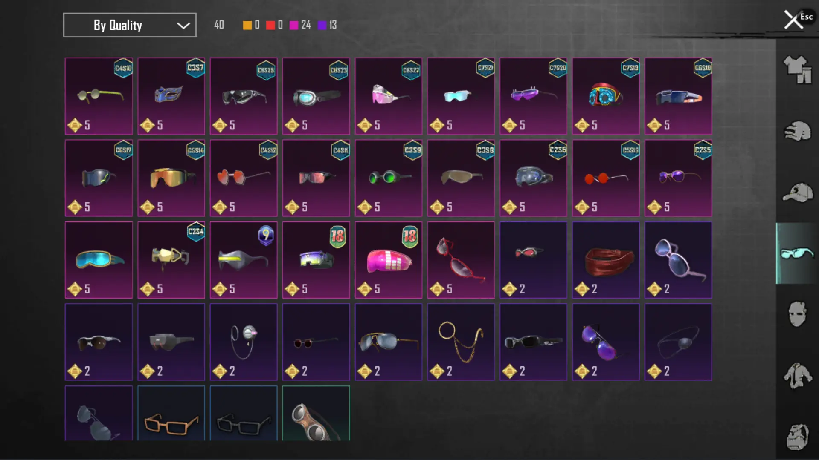Filter by purple quality swatch showing 13
The height and width of the screenshot is (460, 819).
click(x=322, y=25)
